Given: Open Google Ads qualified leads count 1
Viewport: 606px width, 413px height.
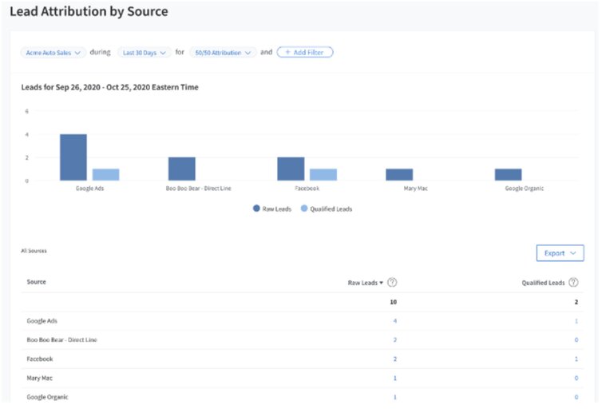Looking at the screenshot, I should (x=576, y=321).
